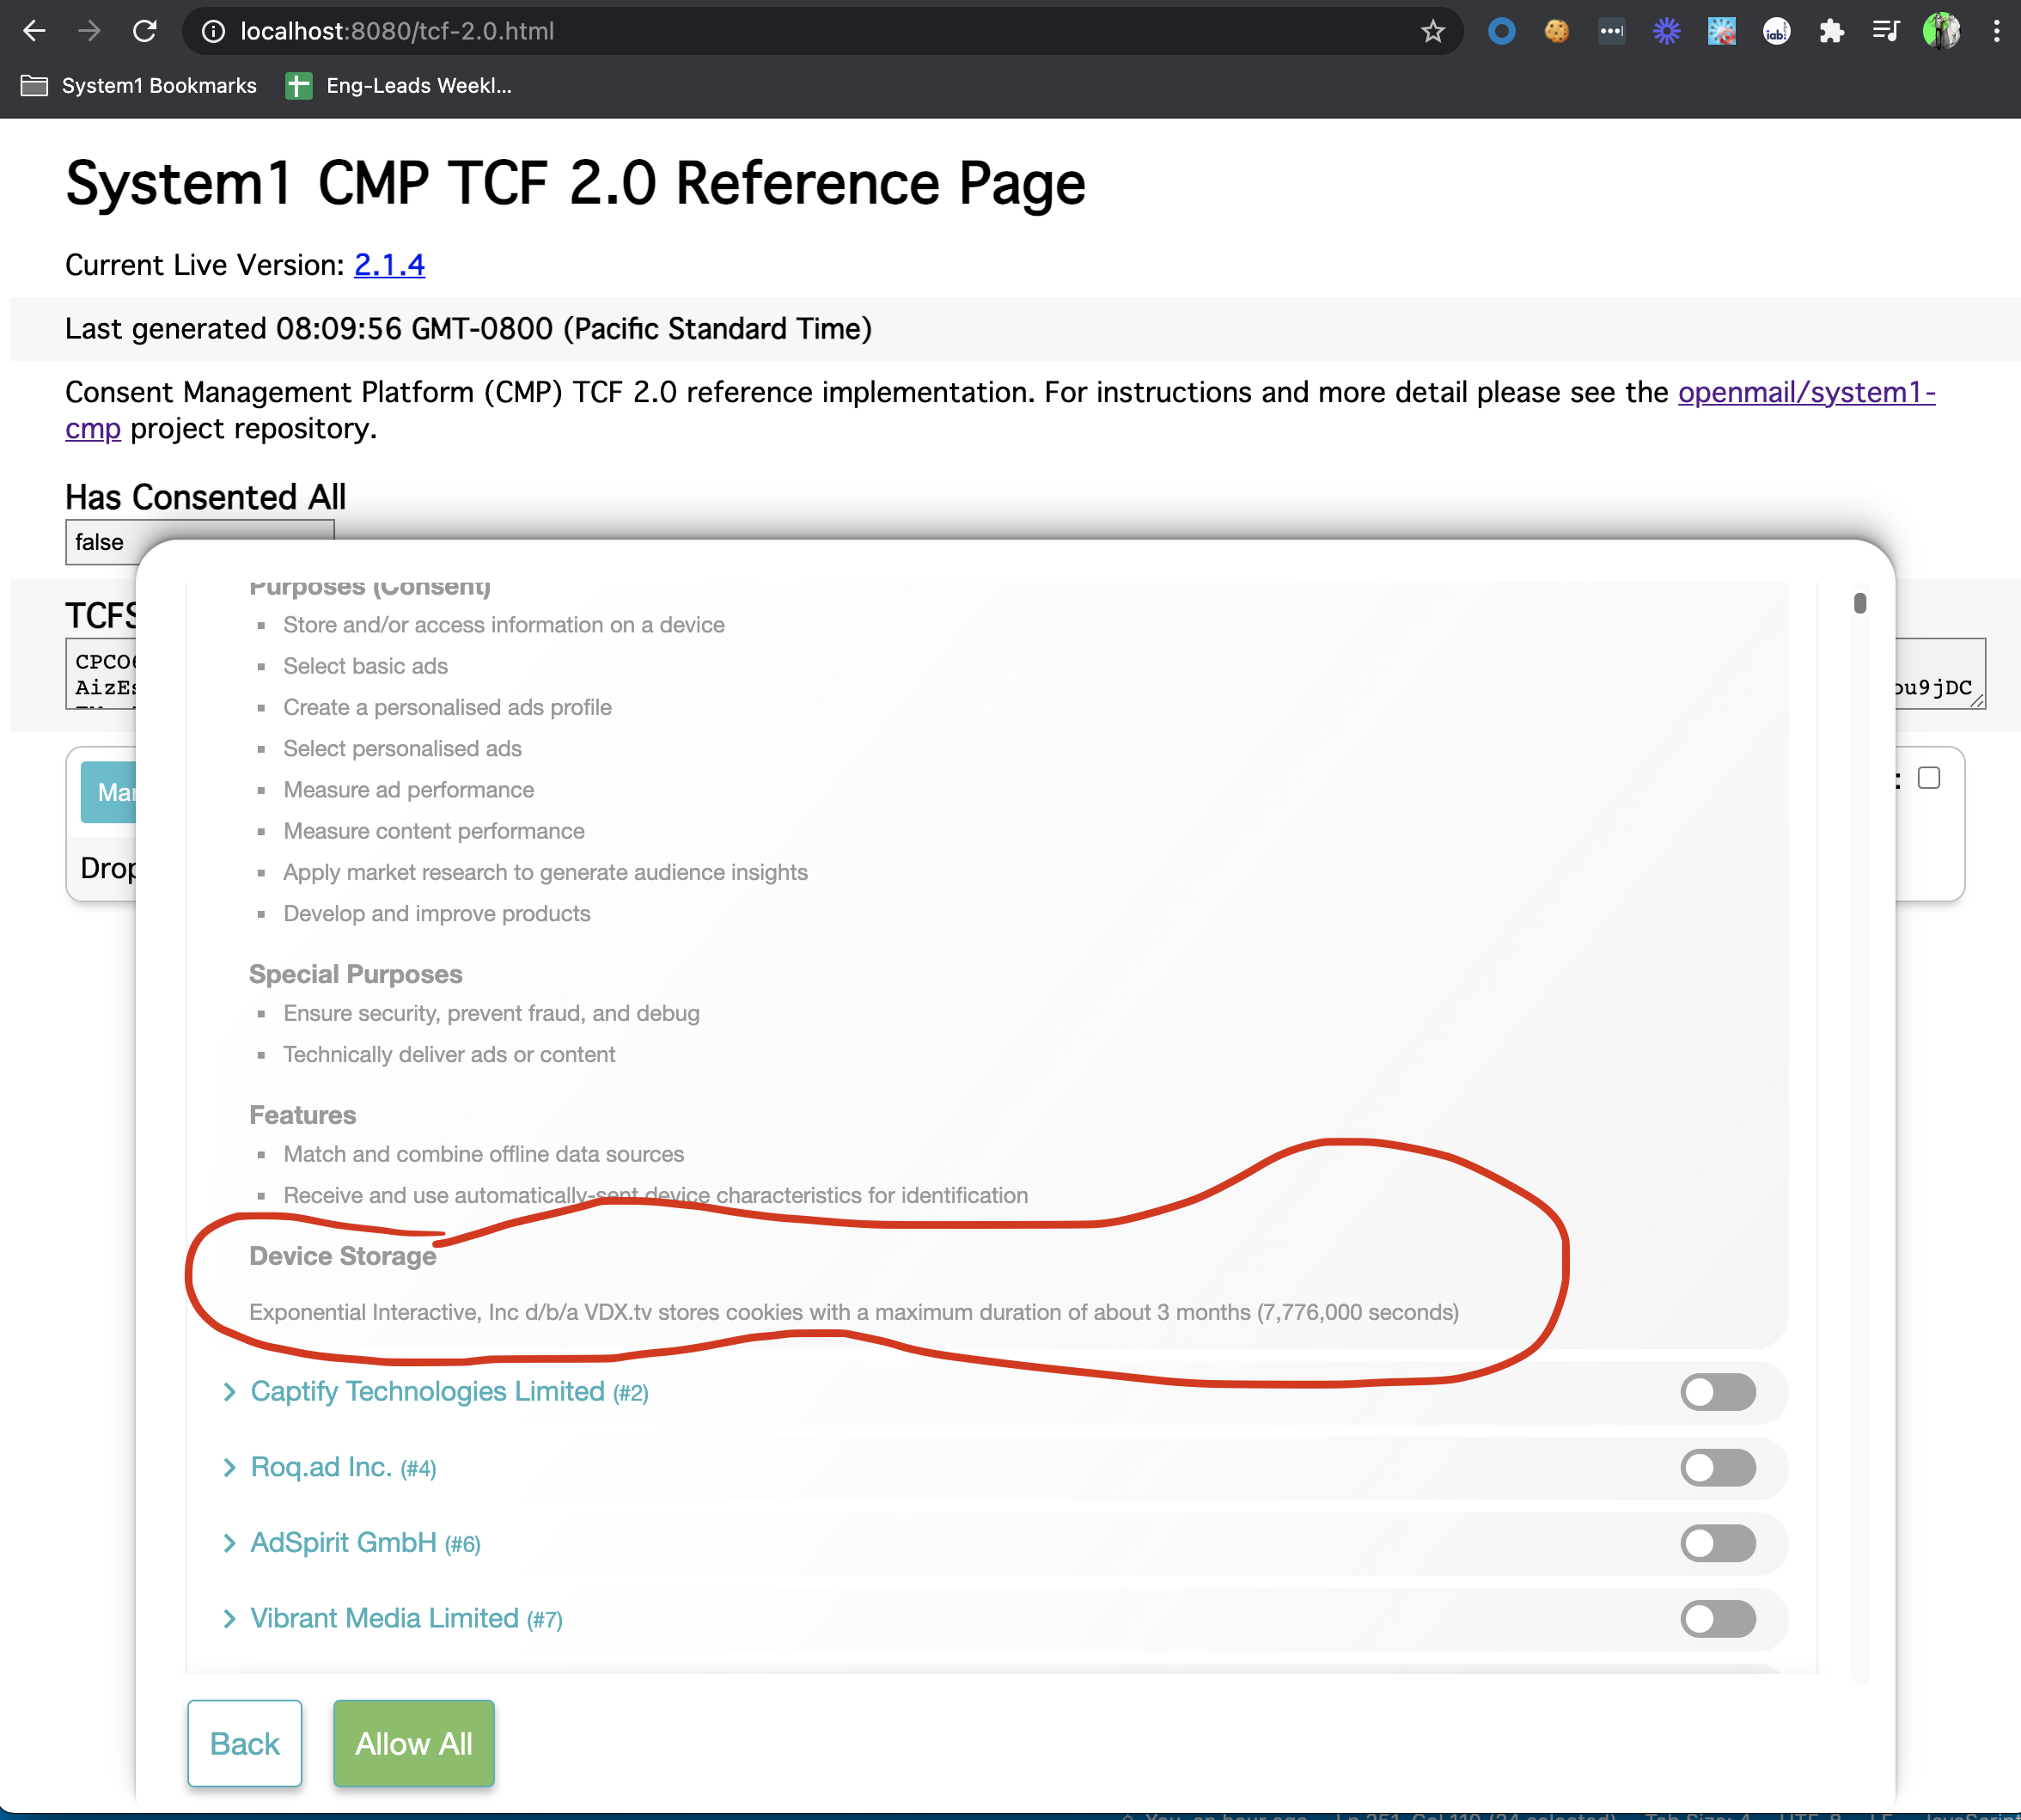This screenshot has width=2021, height=1820.
Task: Open Eng-Leads Weekly bookmark
Action: (399, 86)
